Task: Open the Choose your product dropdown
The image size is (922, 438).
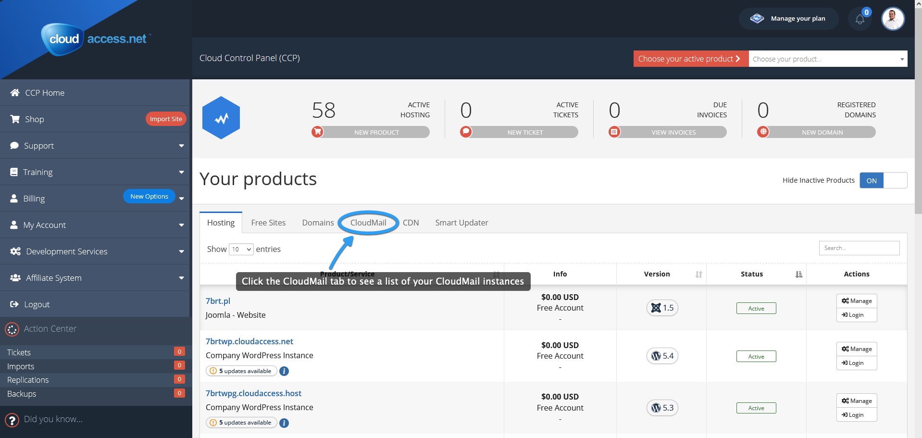Action: pyautogui.click(x=828, y=59)
